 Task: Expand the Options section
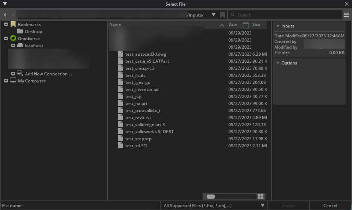(x=278, y=63)
